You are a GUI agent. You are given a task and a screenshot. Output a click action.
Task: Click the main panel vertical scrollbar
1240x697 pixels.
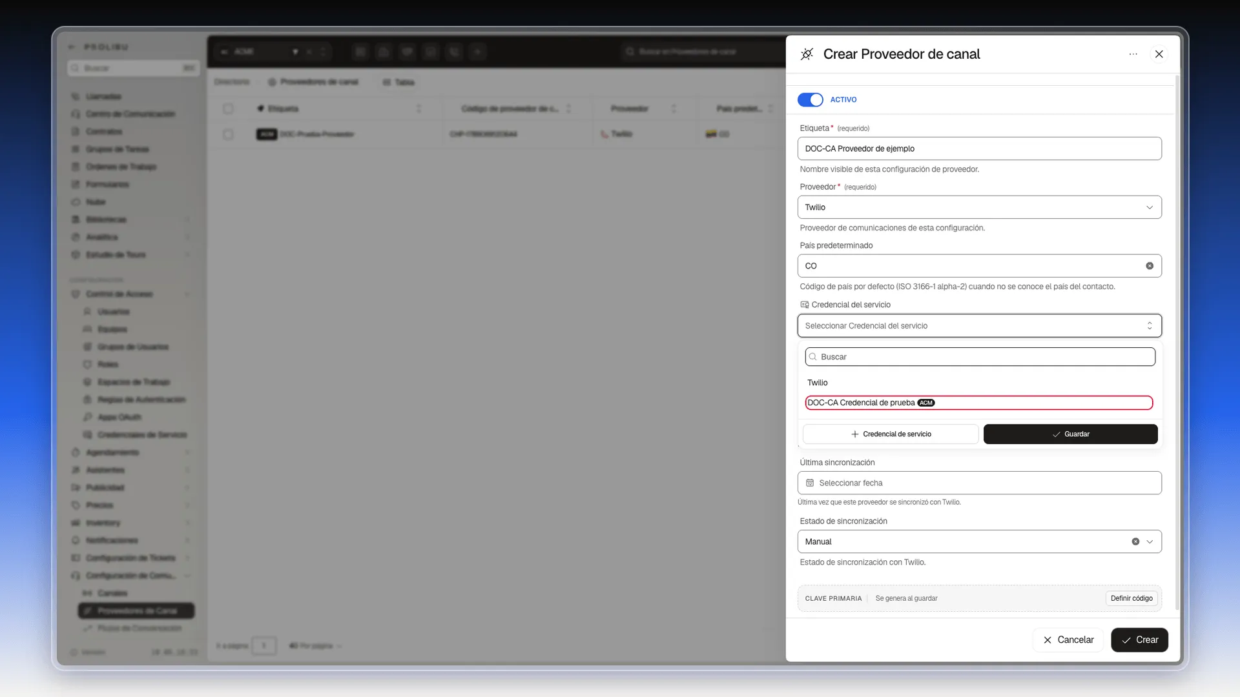coord(1177,342)
